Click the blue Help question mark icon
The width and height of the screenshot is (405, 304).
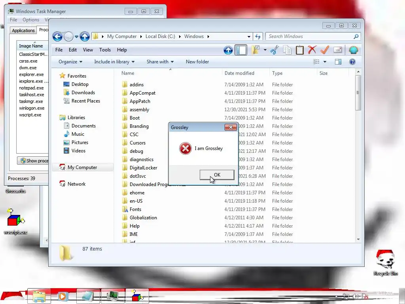click(x=352, y=61)
